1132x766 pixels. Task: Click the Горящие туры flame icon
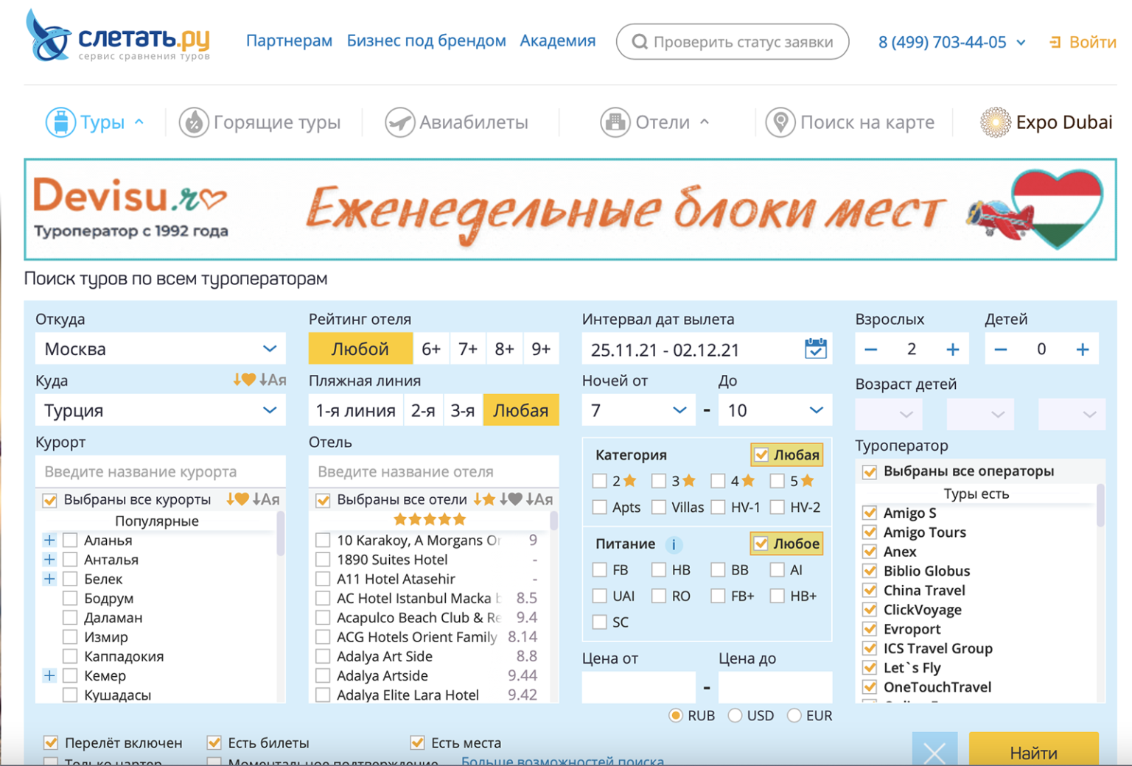(194, 122)
